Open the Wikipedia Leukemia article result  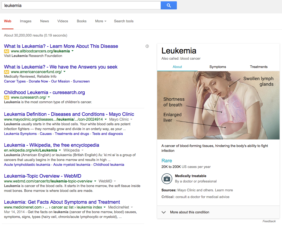(x=51, y=145)
